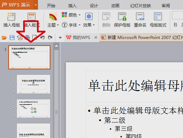Expand the 效果 effects dropdown arrow
The height and width of the screenshot is (138, 183).
point(94,25)
